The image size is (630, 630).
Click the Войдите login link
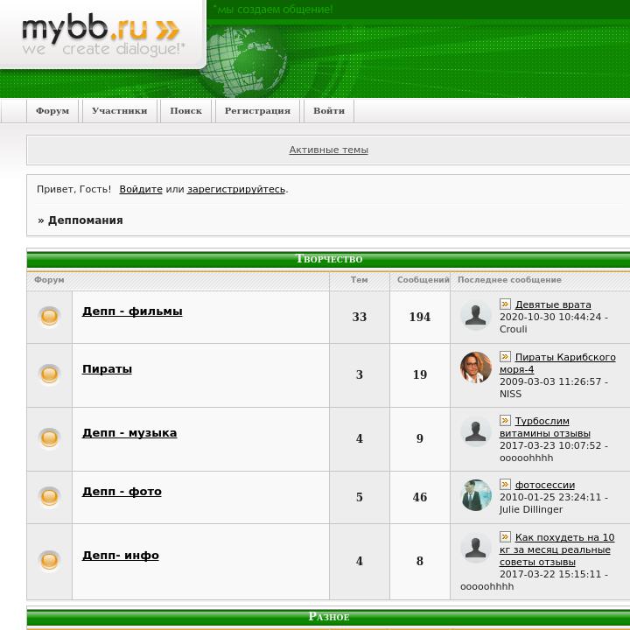pyautogui.click(x=141, y=189)
